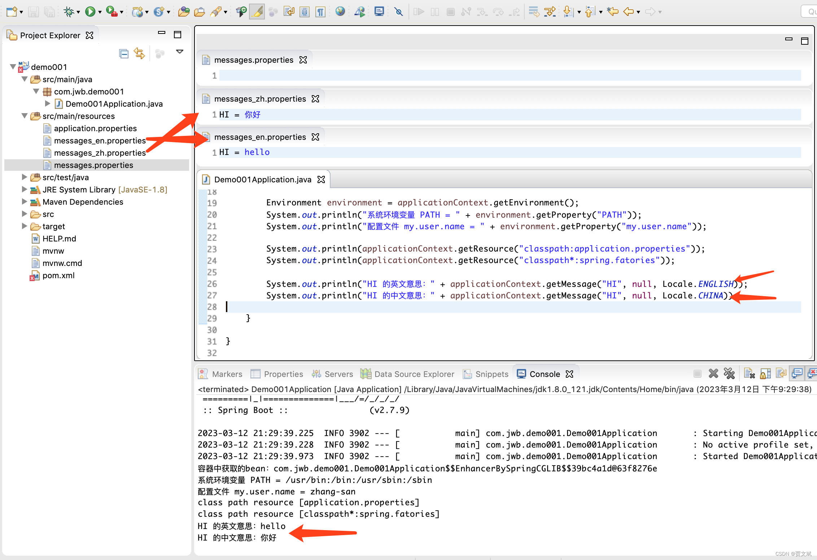Screen dimensions: 817x560
Task: Toggle Show Console on standard output change
Action: [x=797, y=374]
